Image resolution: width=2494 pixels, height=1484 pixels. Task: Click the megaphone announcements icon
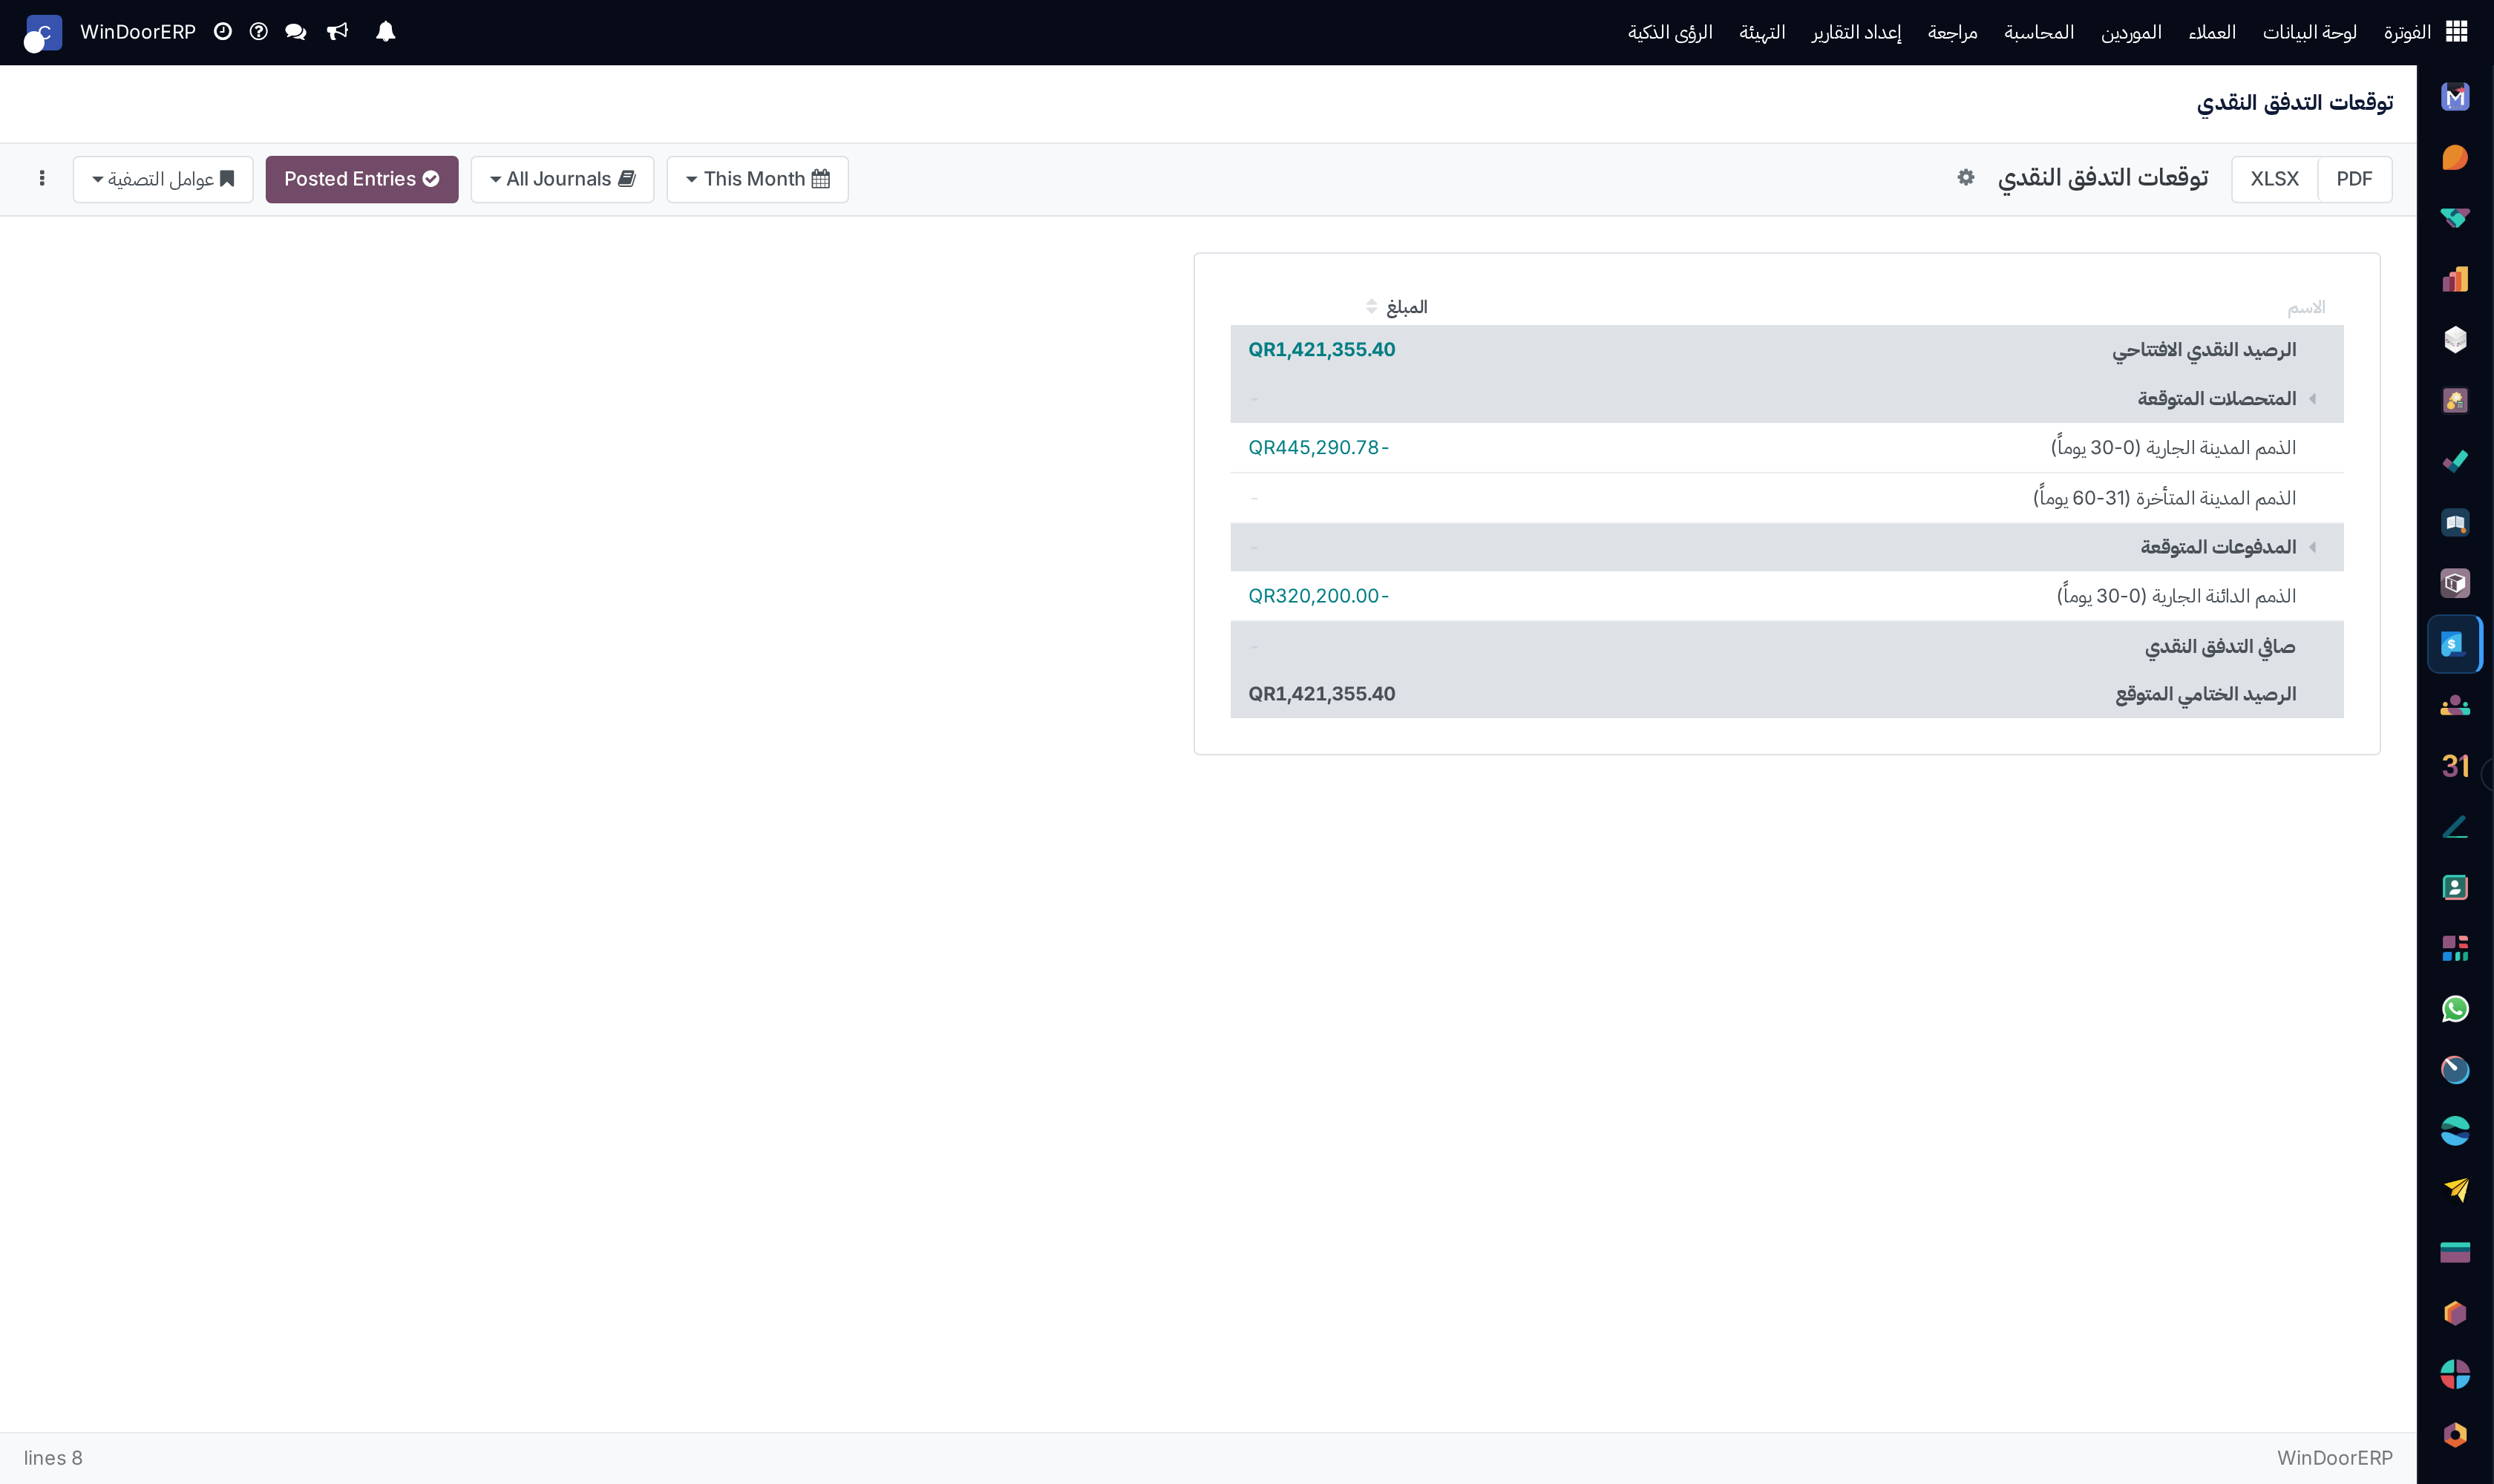point(338,32)
